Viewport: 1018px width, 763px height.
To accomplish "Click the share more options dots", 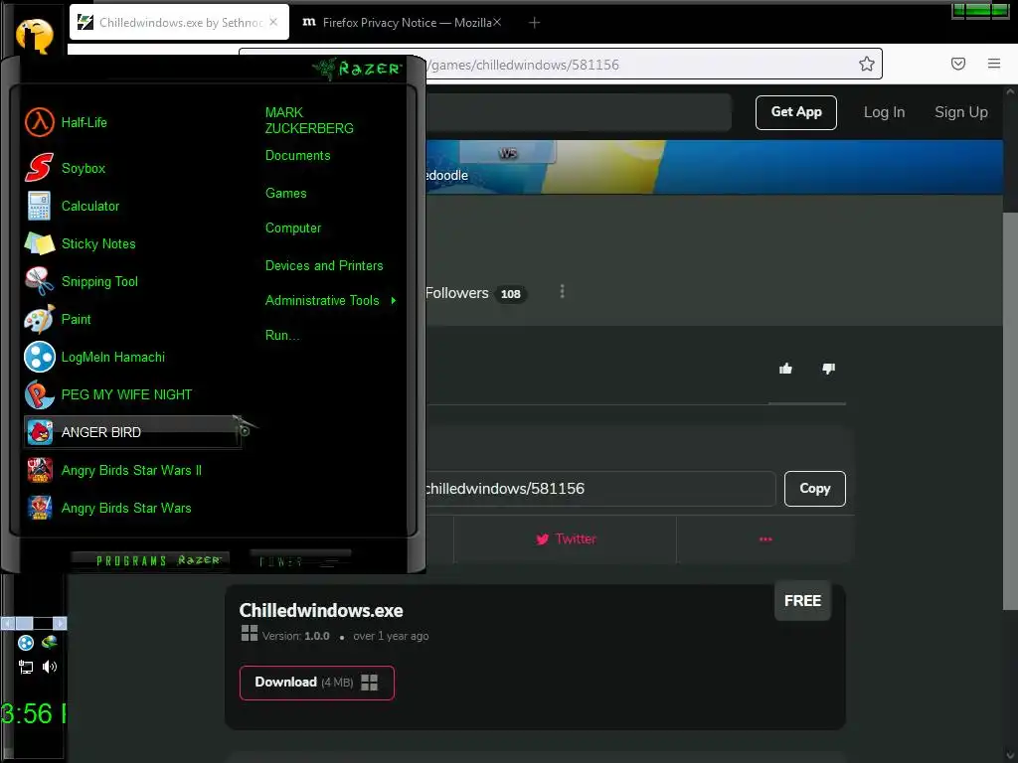I will coord(765,539).
